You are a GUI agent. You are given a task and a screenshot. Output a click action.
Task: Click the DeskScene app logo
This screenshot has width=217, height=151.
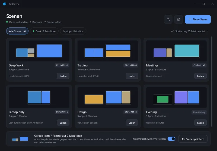5,4
